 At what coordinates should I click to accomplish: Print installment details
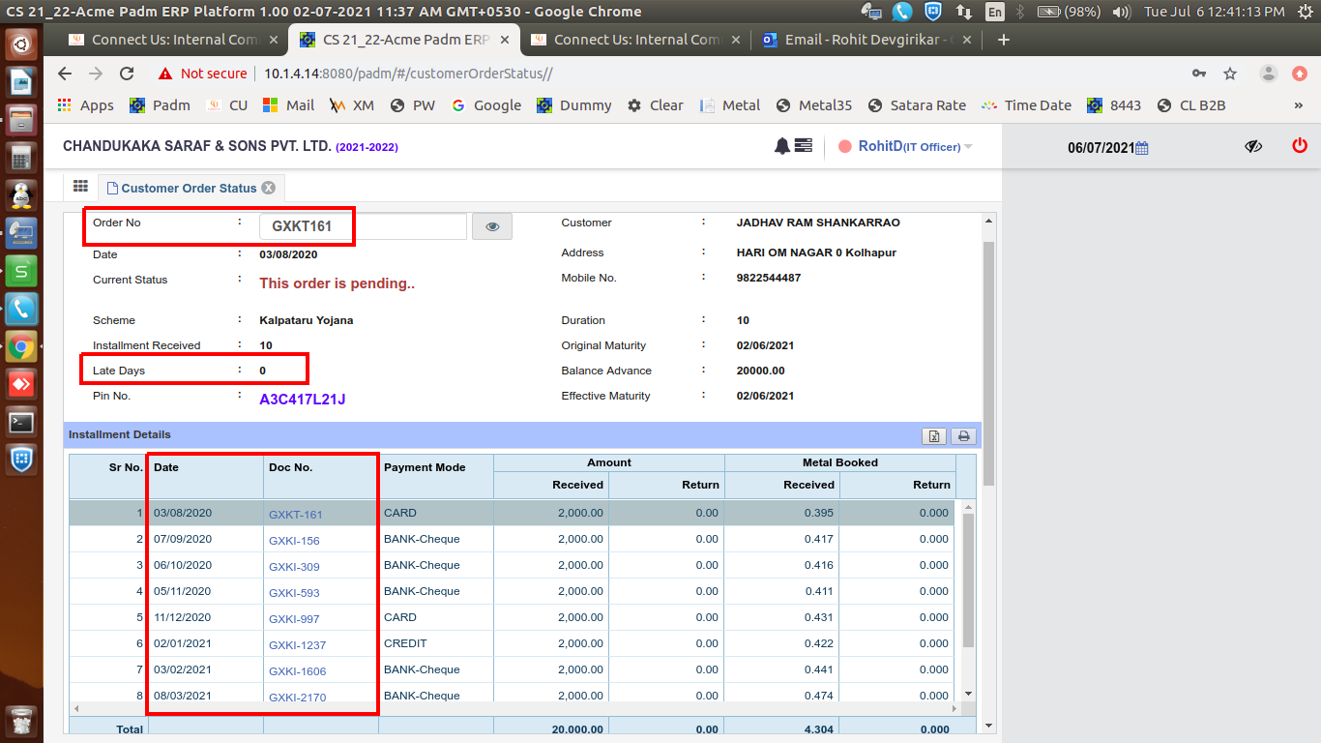963,435
